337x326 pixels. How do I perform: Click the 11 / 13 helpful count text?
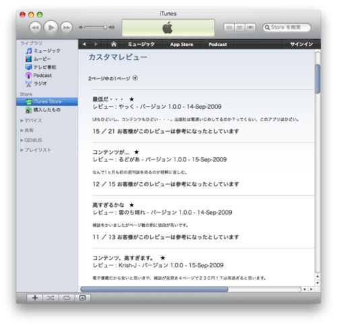pos(166,237)
